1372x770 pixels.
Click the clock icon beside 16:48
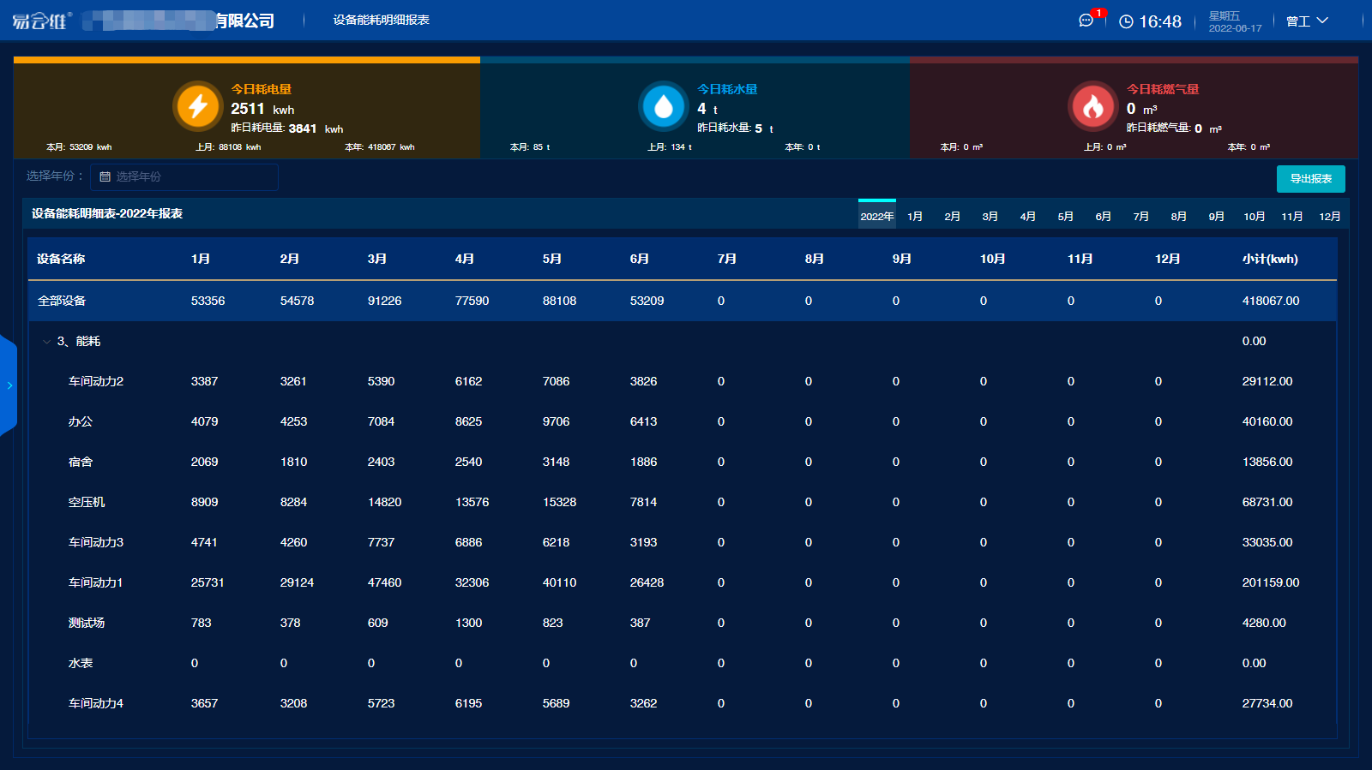(1126, 21)
